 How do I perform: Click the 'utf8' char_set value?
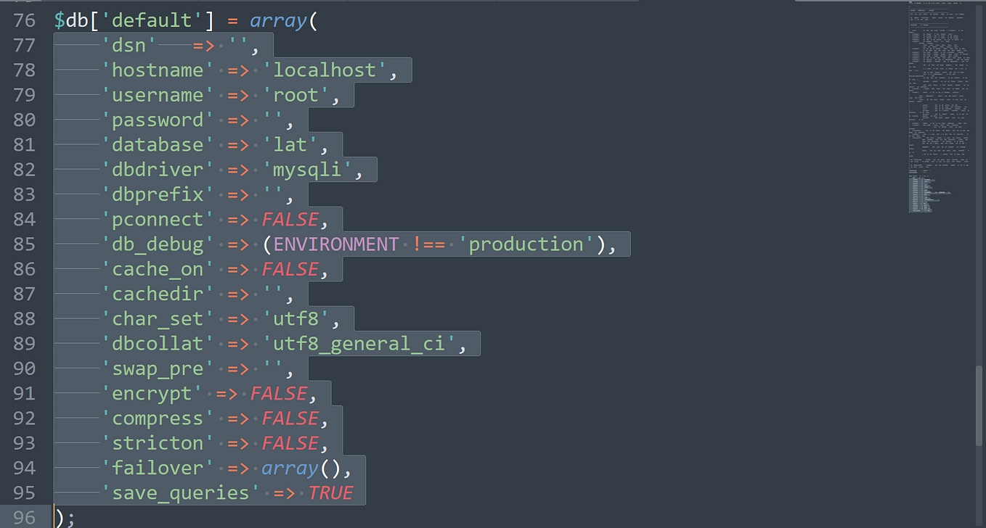(296, 319)
